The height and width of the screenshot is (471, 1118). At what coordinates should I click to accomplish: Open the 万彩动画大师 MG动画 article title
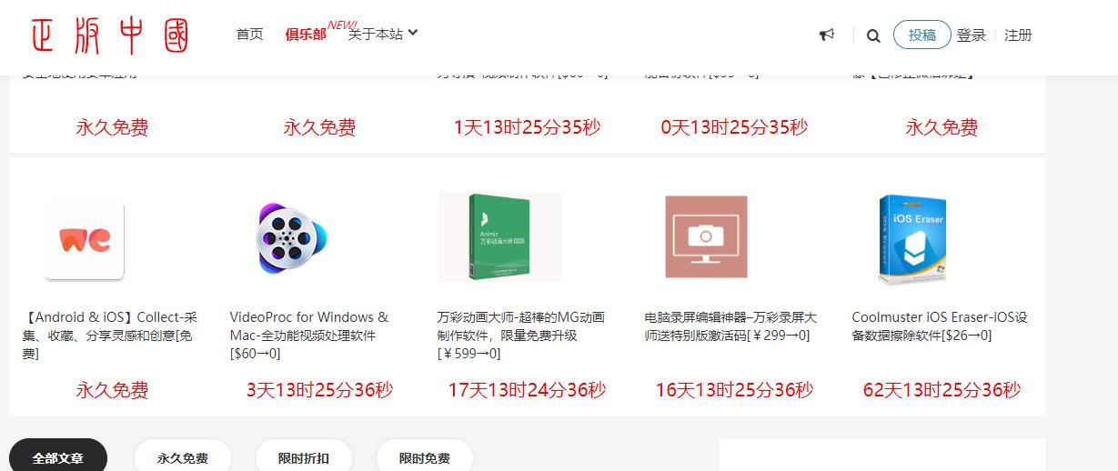tap(520, 336)
